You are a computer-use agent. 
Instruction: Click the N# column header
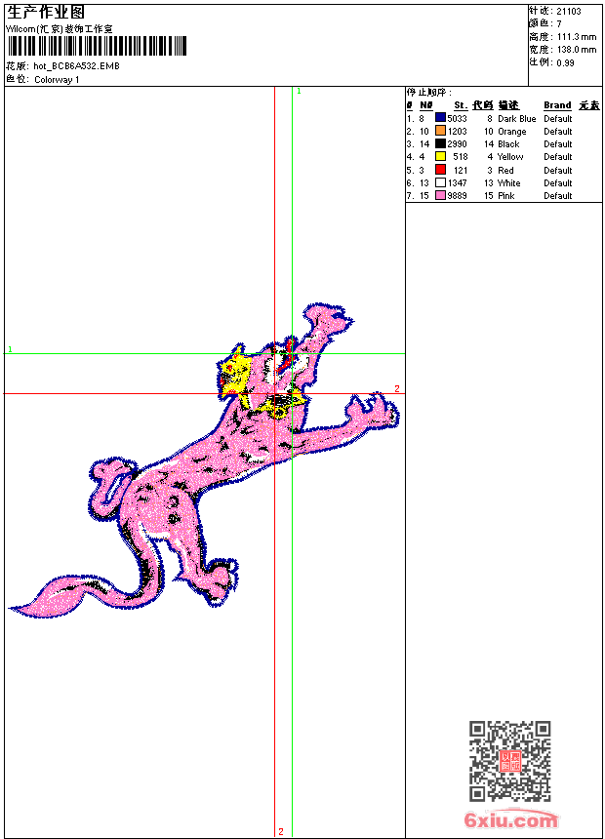point(426,105)
